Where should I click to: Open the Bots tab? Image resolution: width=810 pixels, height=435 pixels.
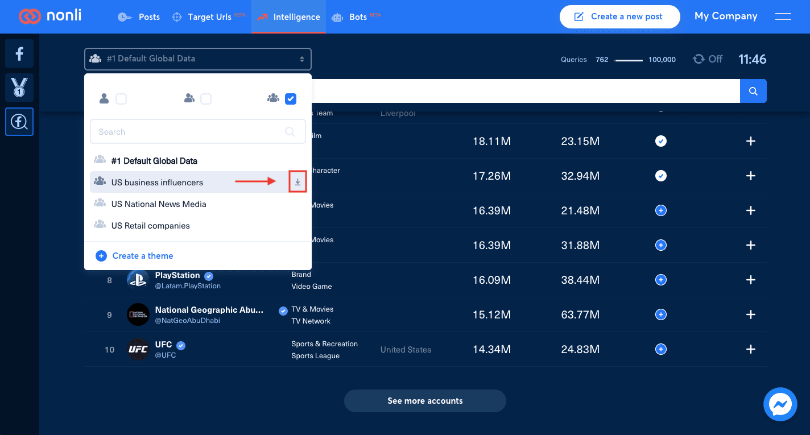coord(357,17)
